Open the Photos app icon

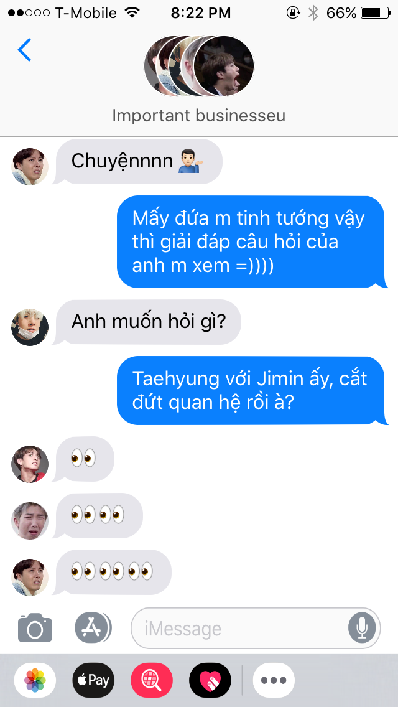point(35,680)
